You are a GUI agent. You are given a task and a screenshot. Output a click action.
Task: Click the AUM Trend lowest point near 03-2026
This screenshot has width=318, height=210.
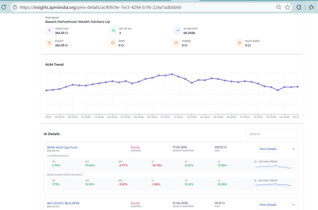click(x=278, y=90)
